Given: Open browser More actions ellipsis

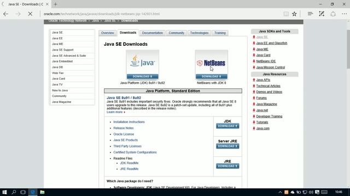Looking at the screenshot, I should tap(344, 14).
